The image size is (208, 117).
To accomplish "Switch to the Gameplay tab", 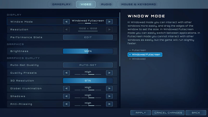I will (61, 4).
